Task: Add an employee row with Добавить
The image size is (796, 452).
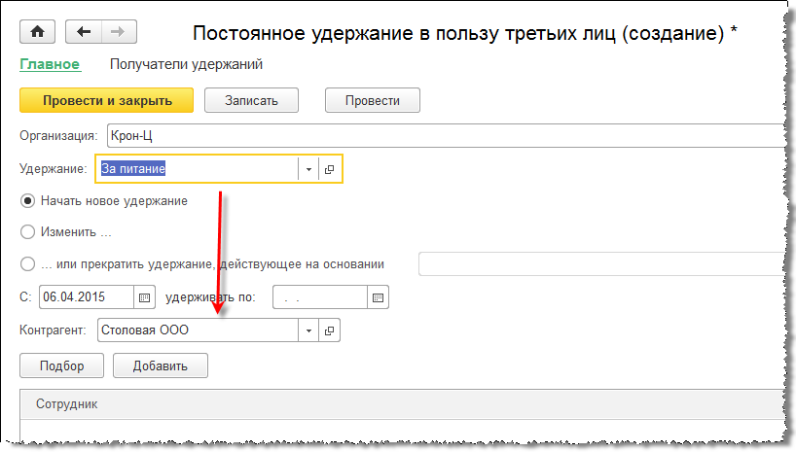Action: click(x=161, y=365)
